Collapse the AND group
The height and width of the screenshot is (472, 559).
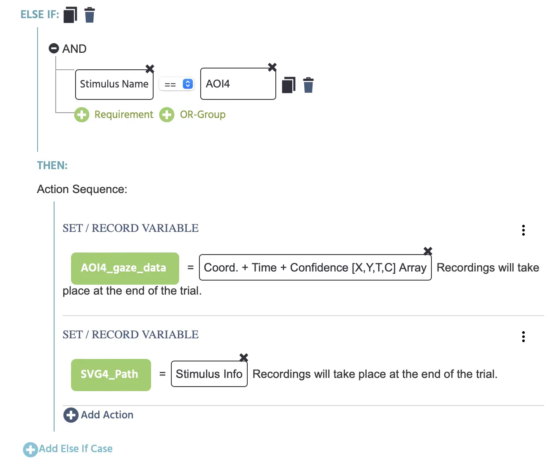(54, 49)
